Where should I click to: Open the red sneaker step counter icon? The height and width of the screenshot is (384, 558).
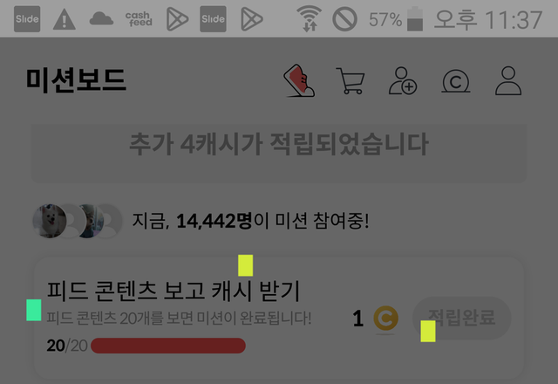pos(299,80)
